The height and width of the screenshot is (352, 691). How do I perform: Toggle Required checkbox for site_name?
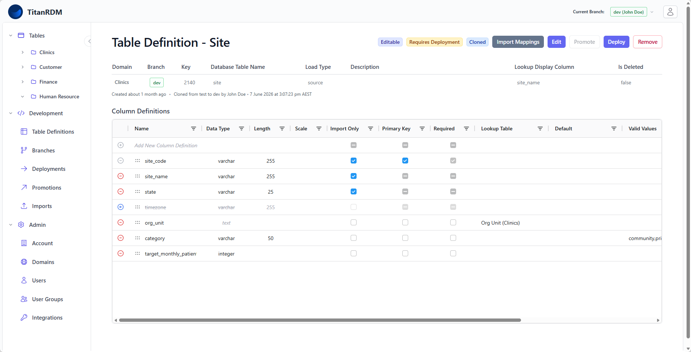453,176
